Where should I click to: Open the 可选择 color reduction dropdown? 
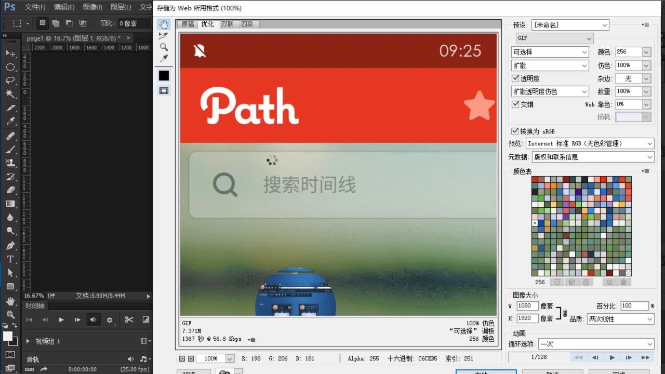(x=550, y=52)
